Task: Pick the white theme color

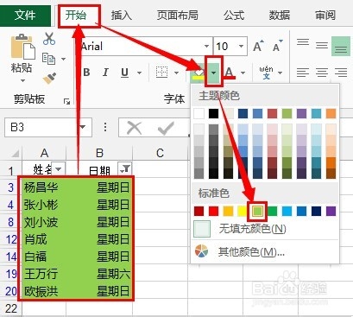Action: coord(199,113)
